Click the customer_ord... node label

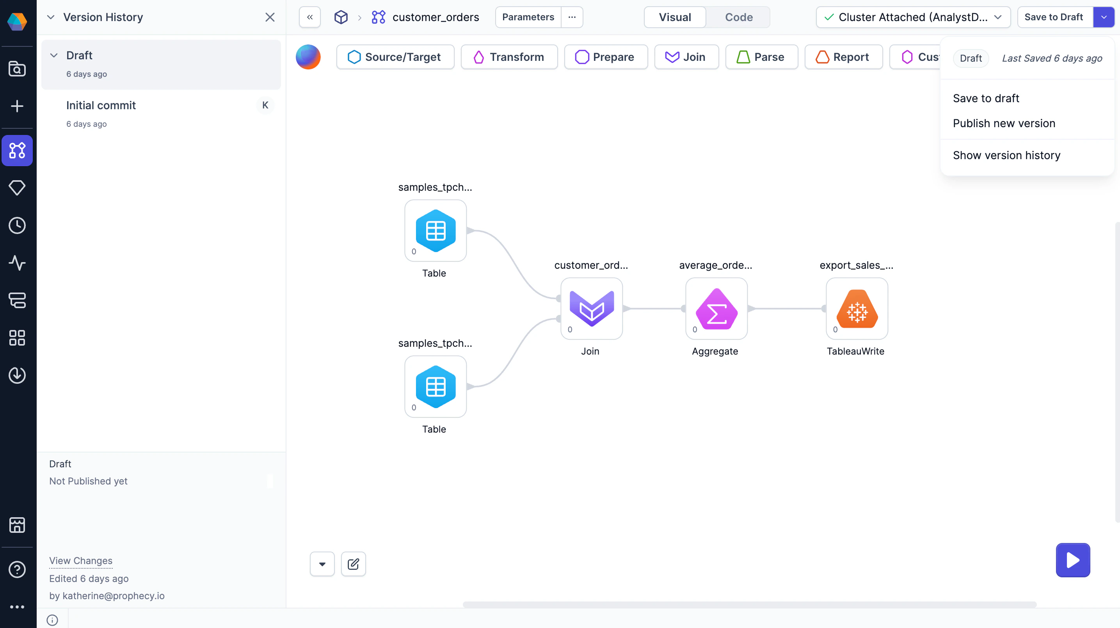coord(591,265)
